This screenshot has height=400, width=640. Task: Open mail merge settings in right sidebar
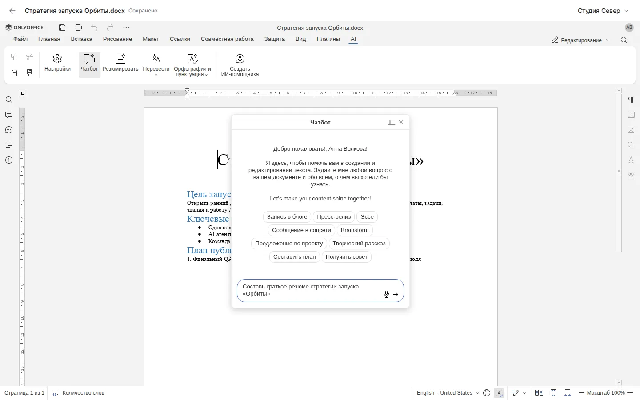point(631,175)
